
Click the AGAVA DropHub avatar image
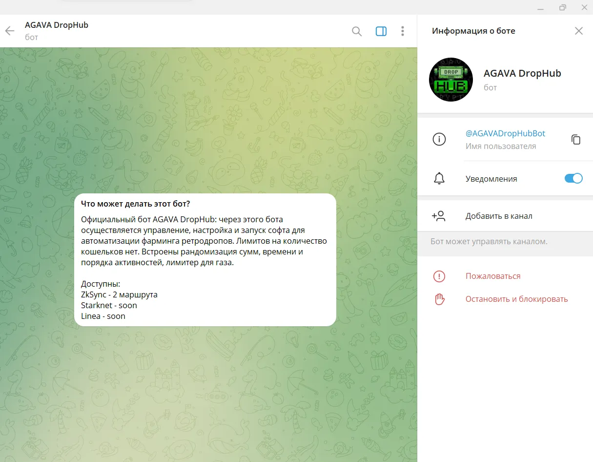click(450, 79)
